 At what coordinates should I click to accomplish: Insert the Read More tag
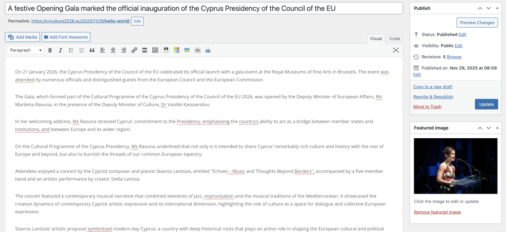144,50
